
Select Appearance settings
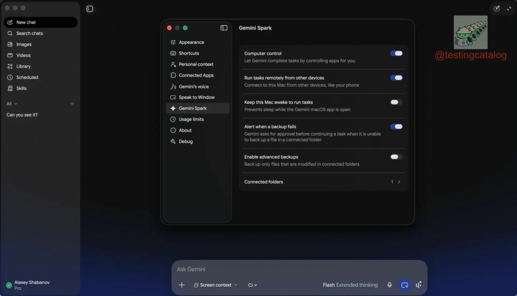(197, 42)
